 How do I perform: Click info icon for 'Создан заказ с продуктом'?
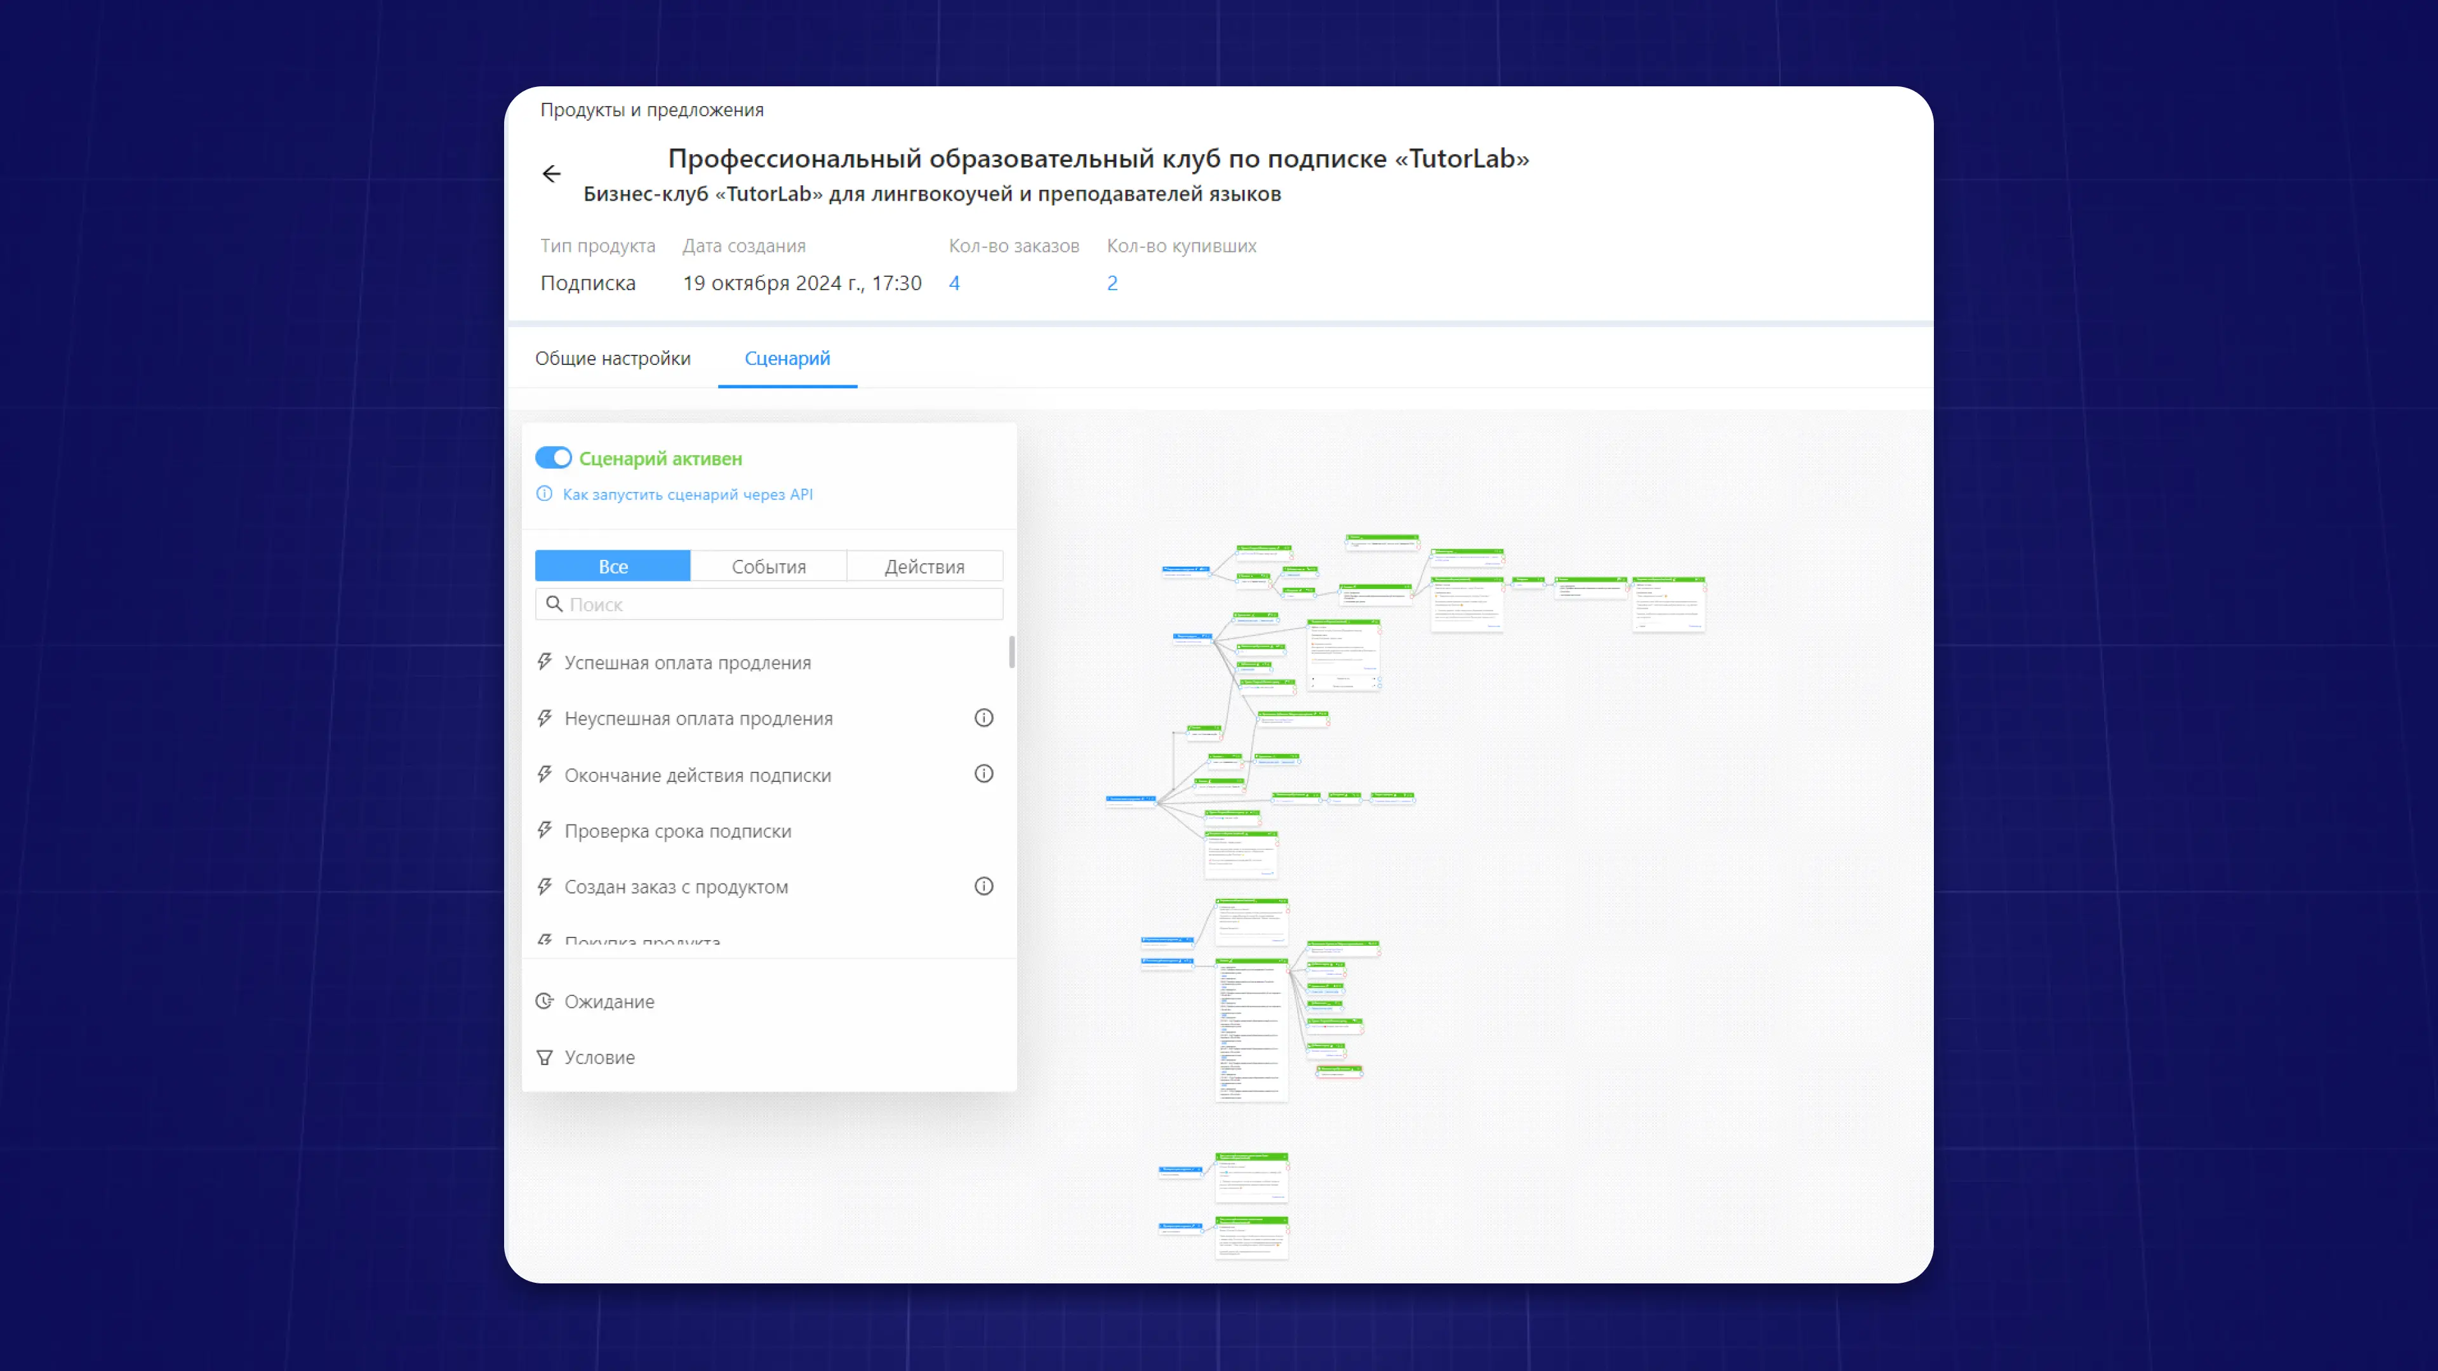(x=983, y=887)
